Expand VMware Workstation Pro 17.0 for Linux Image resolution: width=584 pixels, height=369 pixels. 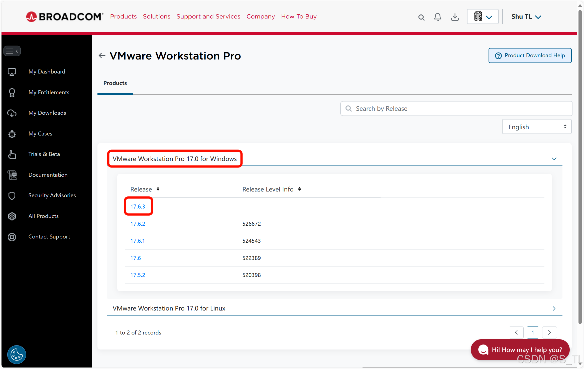554,308
